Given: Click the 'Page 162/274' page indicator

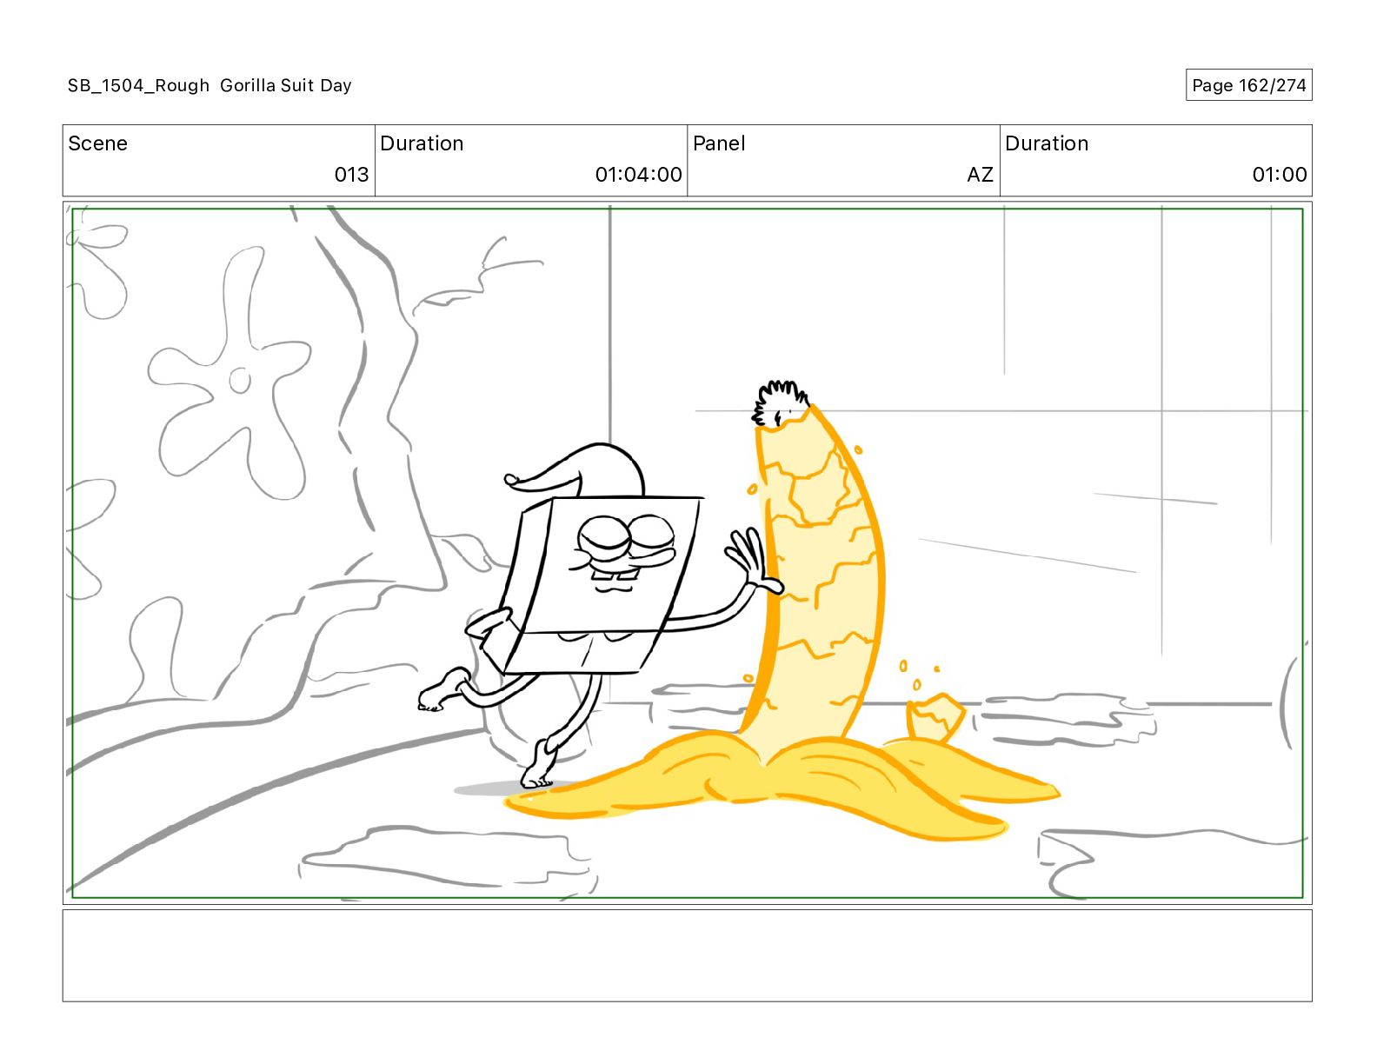Looking at the screenshot, I should tap(1248, 85).
